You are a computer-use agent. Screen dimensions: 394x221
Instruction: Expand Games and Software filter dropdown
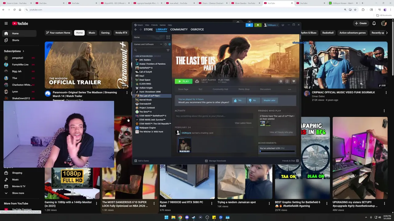148,44
